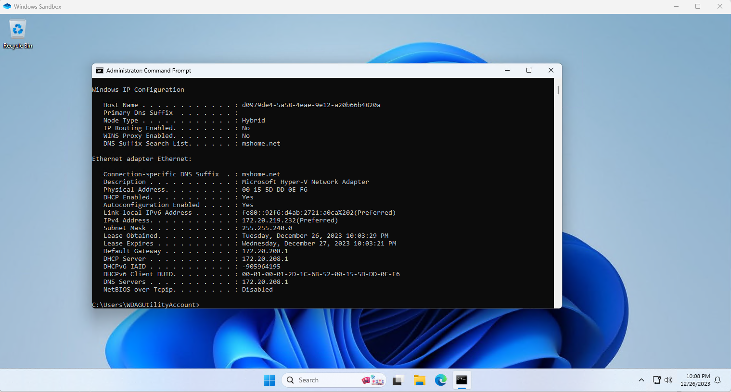The height and width of the screenshot is (392, 731).
Task: Click the search highlights icon in Search box
Action: tap(373, 380)
